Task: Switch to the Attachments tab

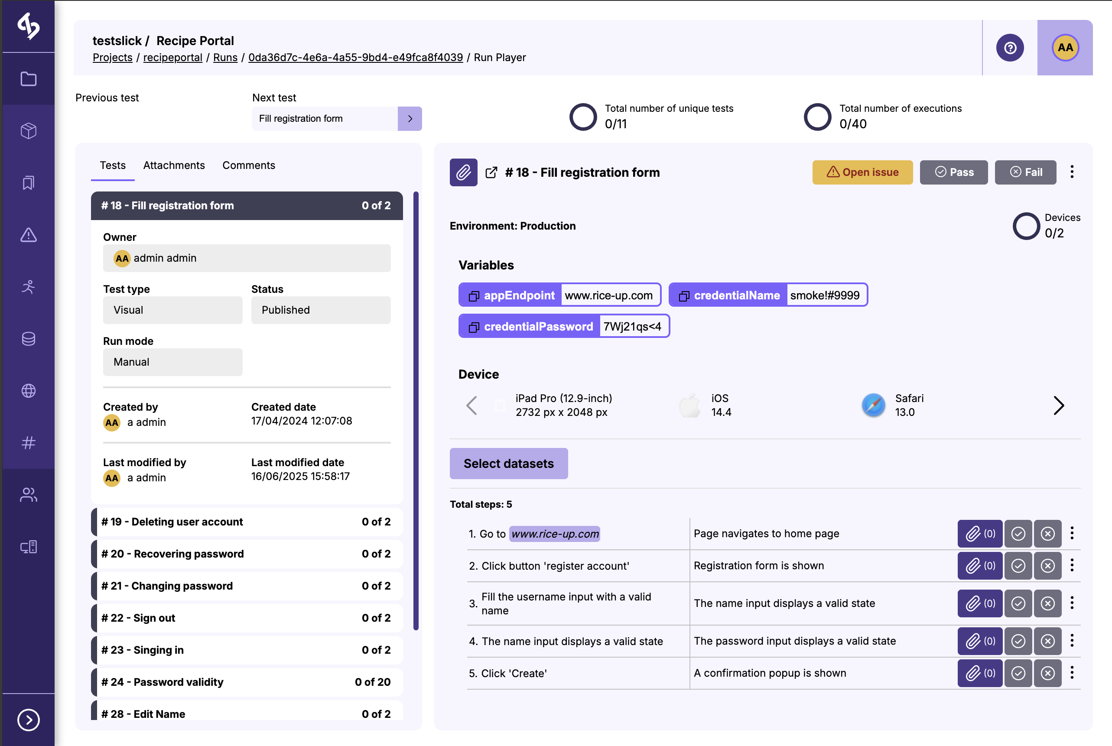Action: pyautogui.click(x=174, y=165)
